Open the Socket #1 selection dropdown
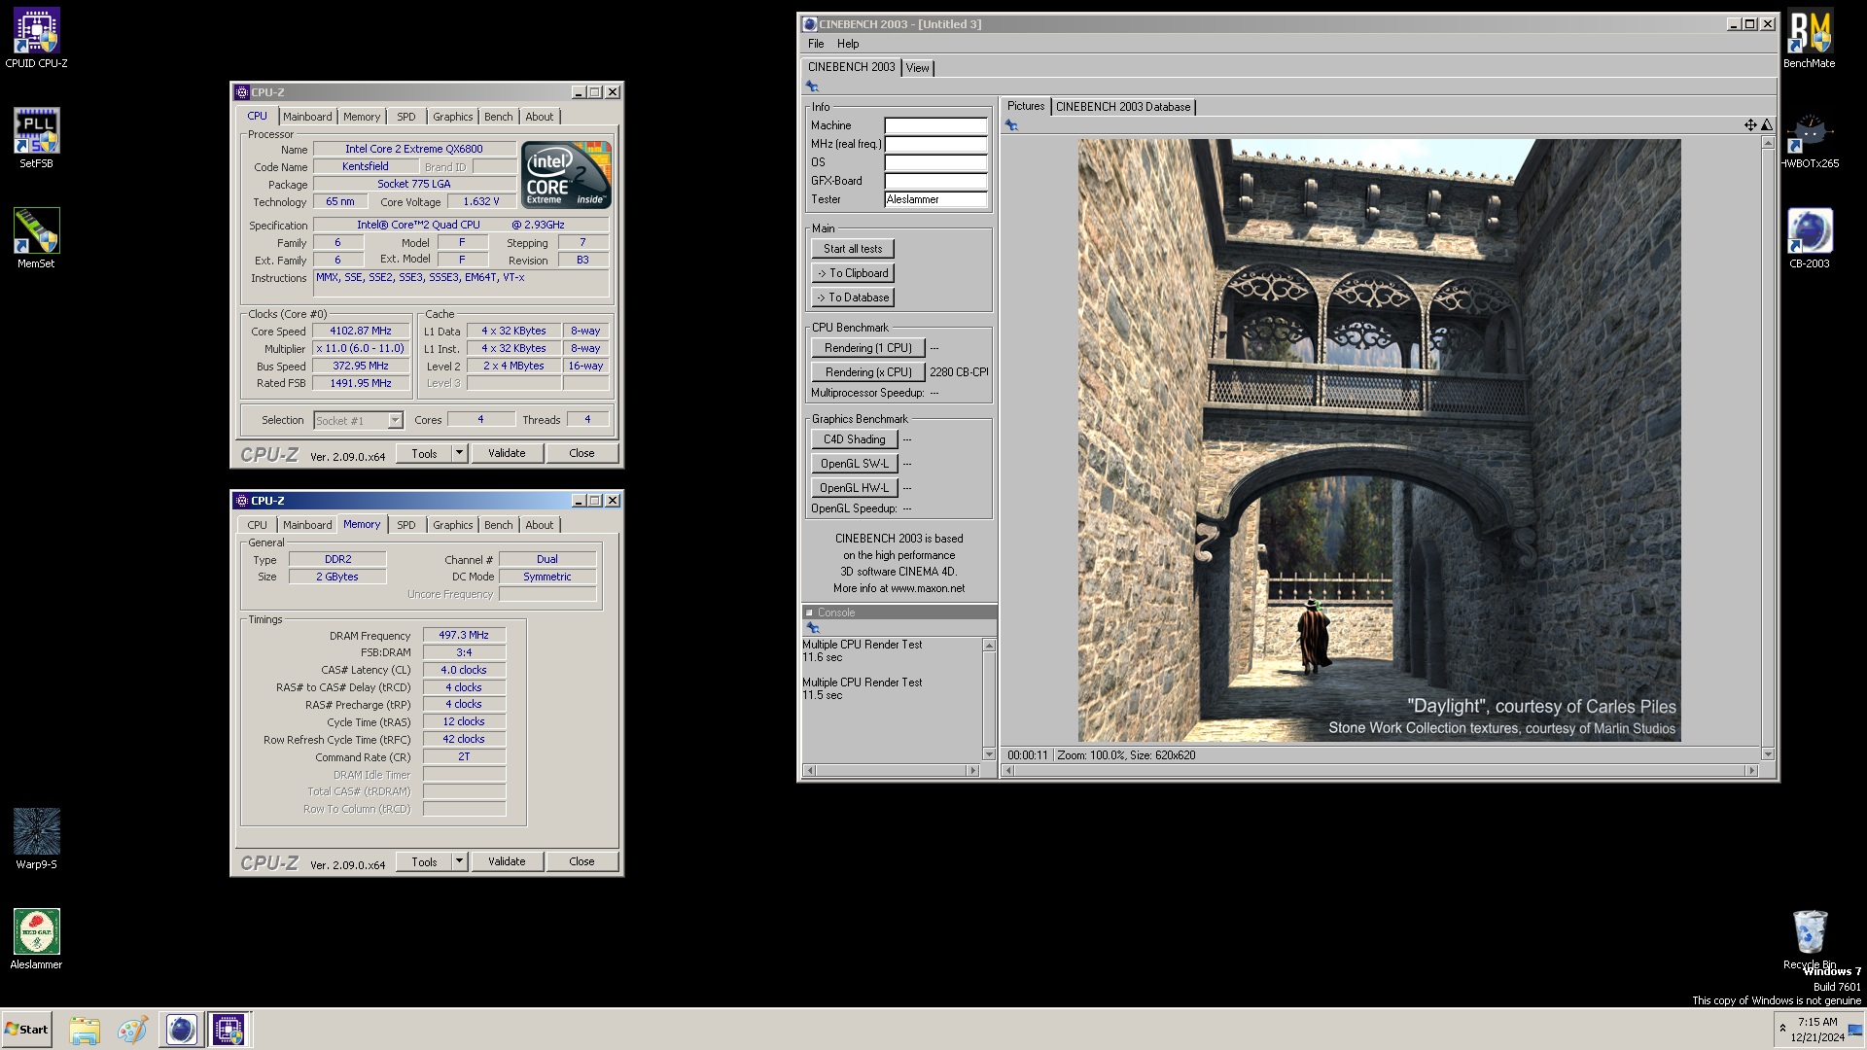The image size is (1867, 1050). click(395, 421)
